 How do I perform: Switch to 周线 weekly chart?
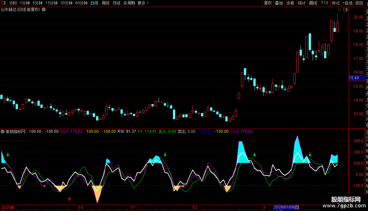tap(106, 3)
